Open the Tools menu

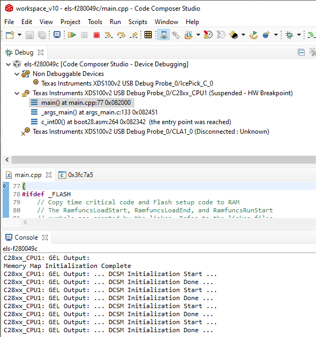[x=95, y=22]
